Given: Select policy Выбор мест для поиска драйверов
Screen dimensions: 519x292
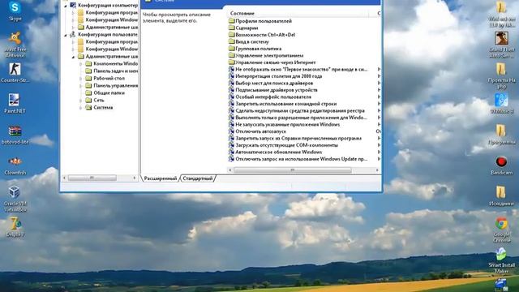Looking at the screenshot, I should coord(271,83).
